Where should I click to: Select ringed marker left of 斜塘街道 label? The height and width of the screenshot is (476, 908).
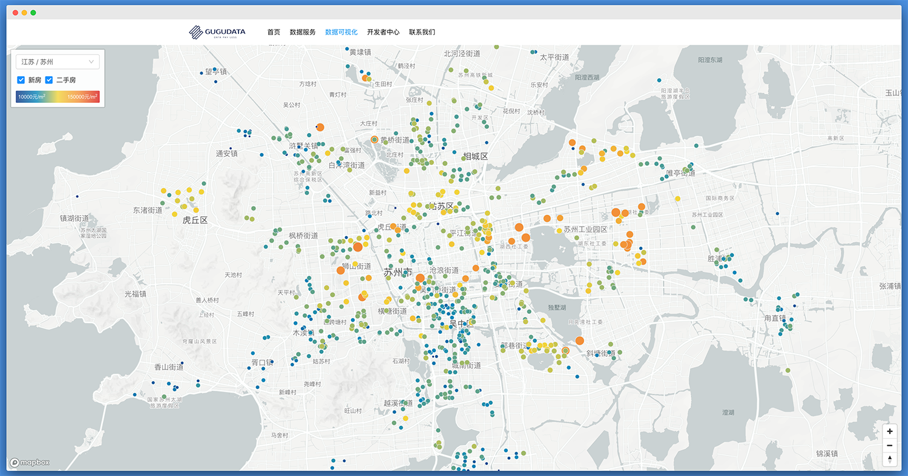(x=566, y=351)
